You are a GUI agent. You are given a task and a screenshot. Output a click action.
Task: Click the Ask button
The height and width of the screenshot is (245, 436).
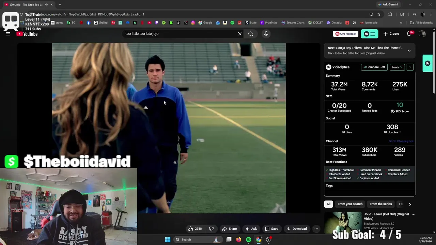(x=251, y=229)
